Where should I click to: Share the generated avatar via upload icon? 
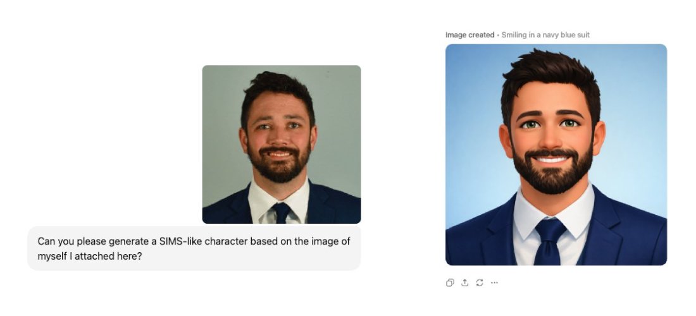(465, 283)
